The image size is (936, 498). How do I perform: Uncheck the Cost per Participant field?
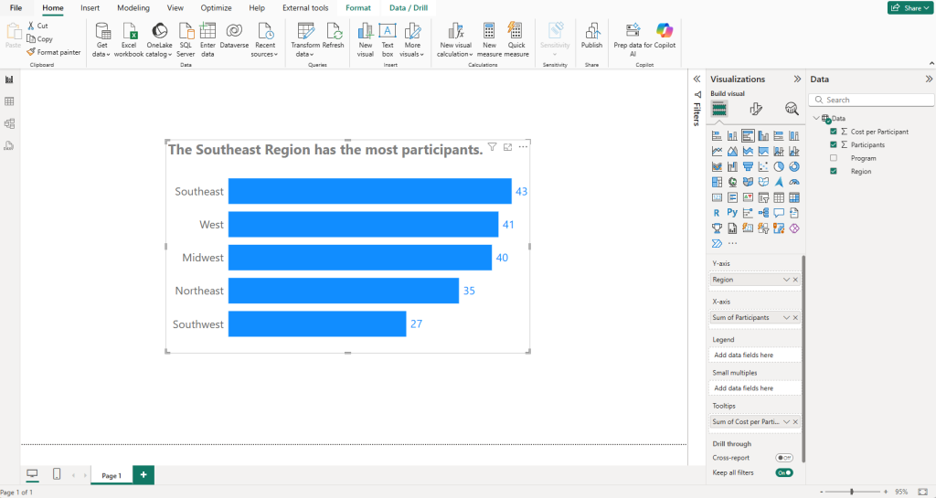pyautogui.click(x=833, y=132)
